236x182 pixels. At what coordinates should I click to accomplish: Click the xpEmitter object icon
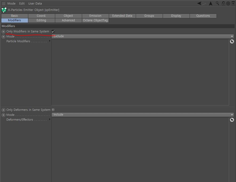coord(4,10)
